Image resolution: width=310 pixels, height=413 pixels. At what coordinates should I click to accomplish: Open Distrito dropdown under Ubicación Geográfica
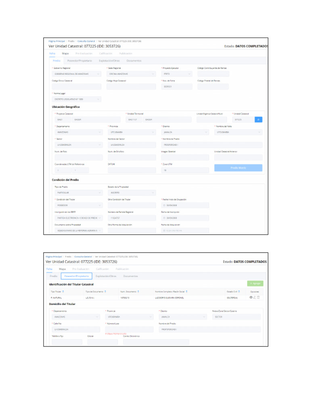click(x=185, y=132)
